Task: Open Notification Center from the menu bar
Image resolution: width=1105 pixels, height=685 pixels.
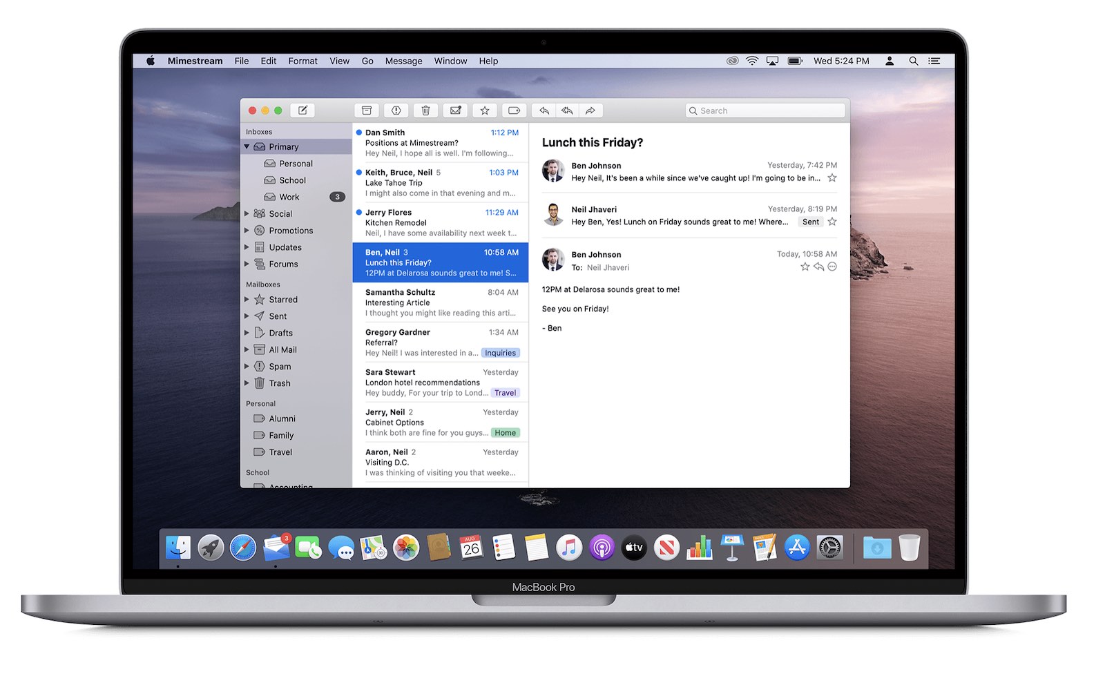Action: 934,61
